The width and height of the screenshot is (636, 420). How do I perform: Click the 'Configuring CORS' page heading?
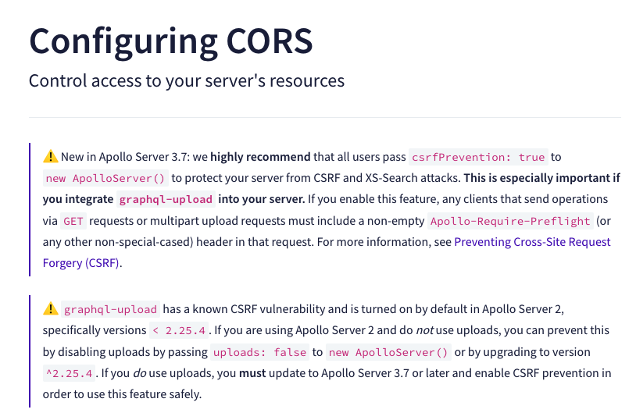tap(171, 41)
